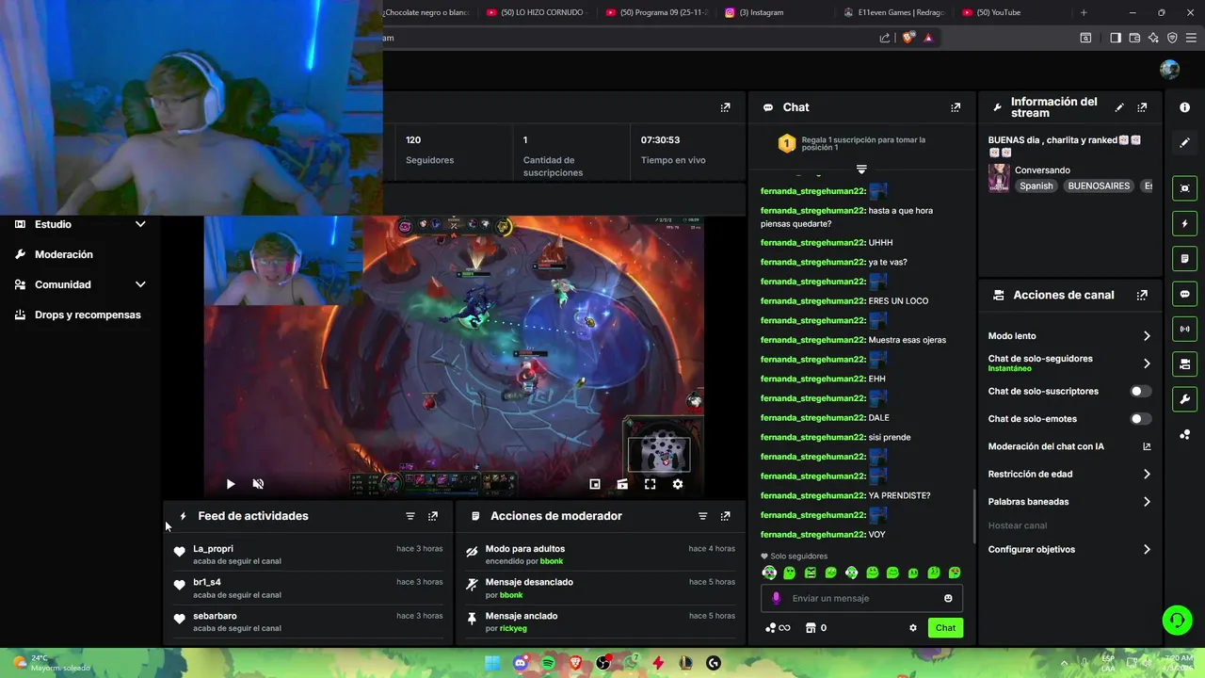Edit stream information with pencil icon

click(1119, 107)
